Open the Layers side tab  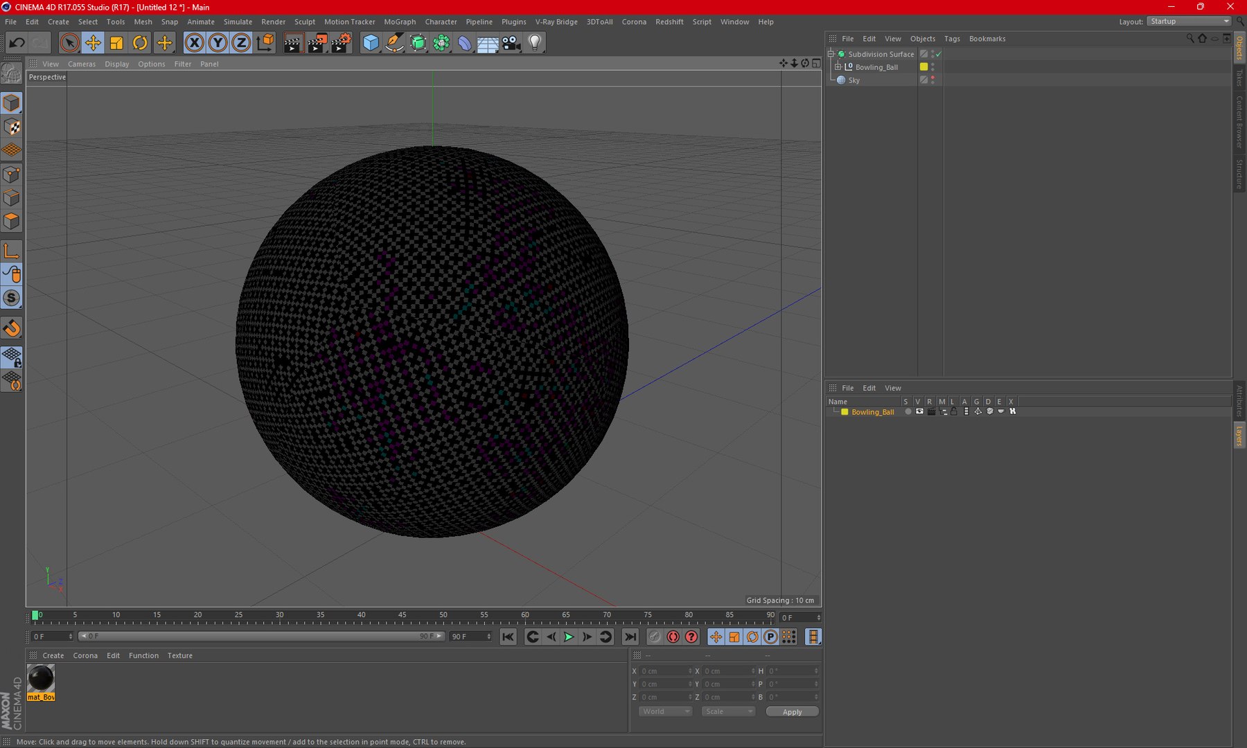(x=1239, y=436)
